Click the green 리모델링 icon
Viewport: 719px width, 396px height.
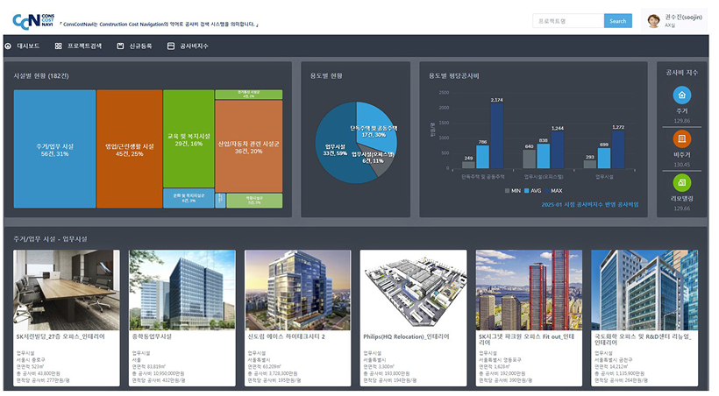[x=682, y=183]
